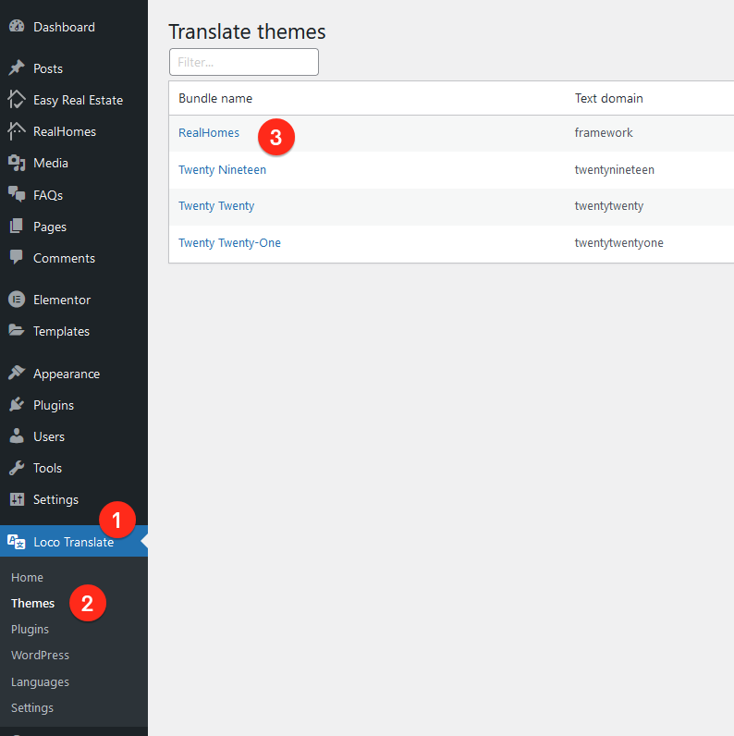Click the Tools wrench icon

(x=17, y=468)
